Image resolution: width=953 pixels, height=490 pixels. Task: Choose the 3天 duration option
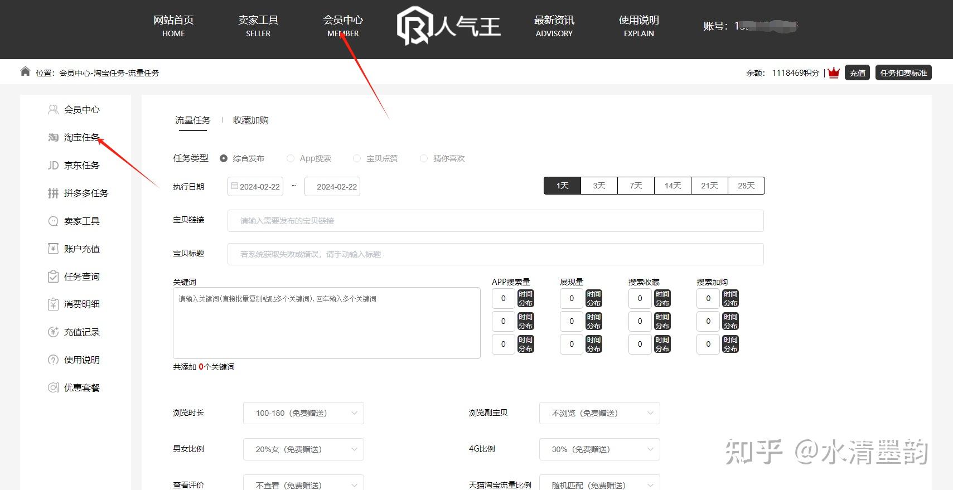click(x=599, y=186)
